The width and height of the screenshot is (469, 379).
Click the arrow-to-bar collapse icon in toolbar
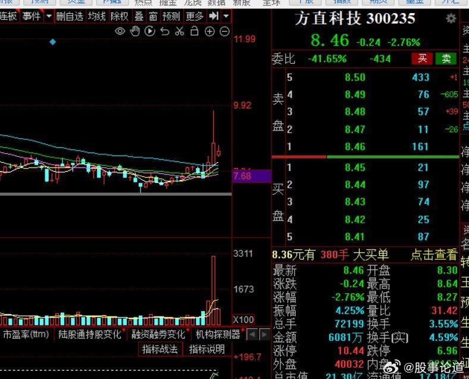point(214,16)
